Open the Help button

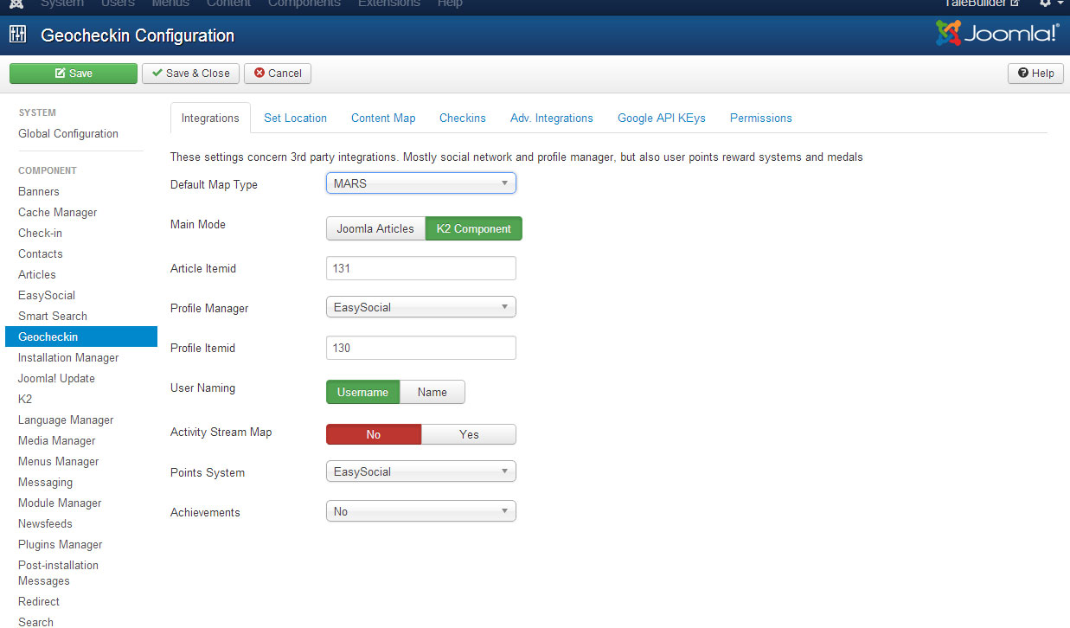pyautogui.click(x=1035, y=74)
